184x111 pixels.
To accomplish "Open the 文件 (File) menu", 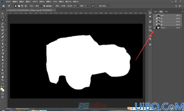I will (8, 2).
